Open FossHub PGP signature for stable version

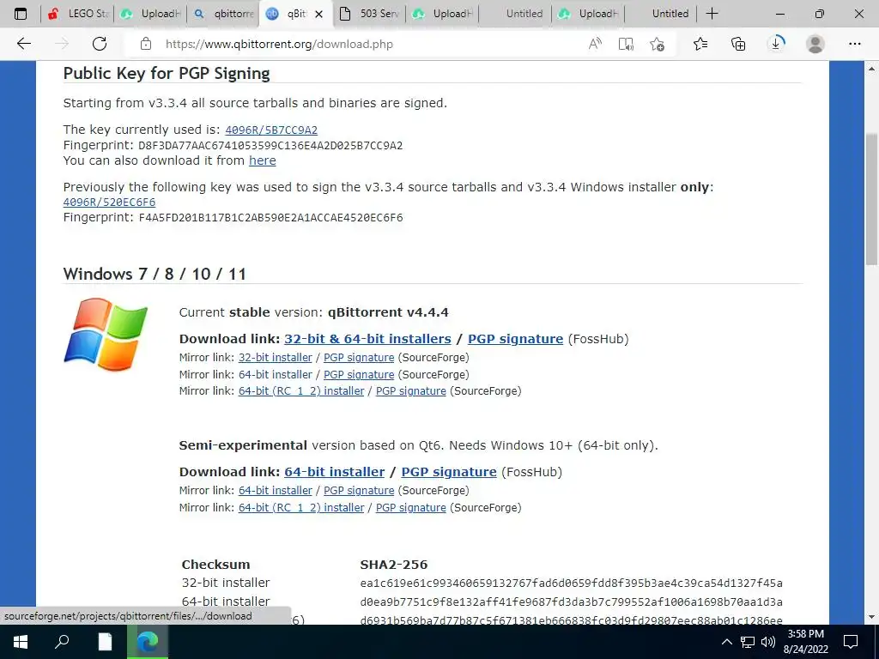tap(515, 339)
